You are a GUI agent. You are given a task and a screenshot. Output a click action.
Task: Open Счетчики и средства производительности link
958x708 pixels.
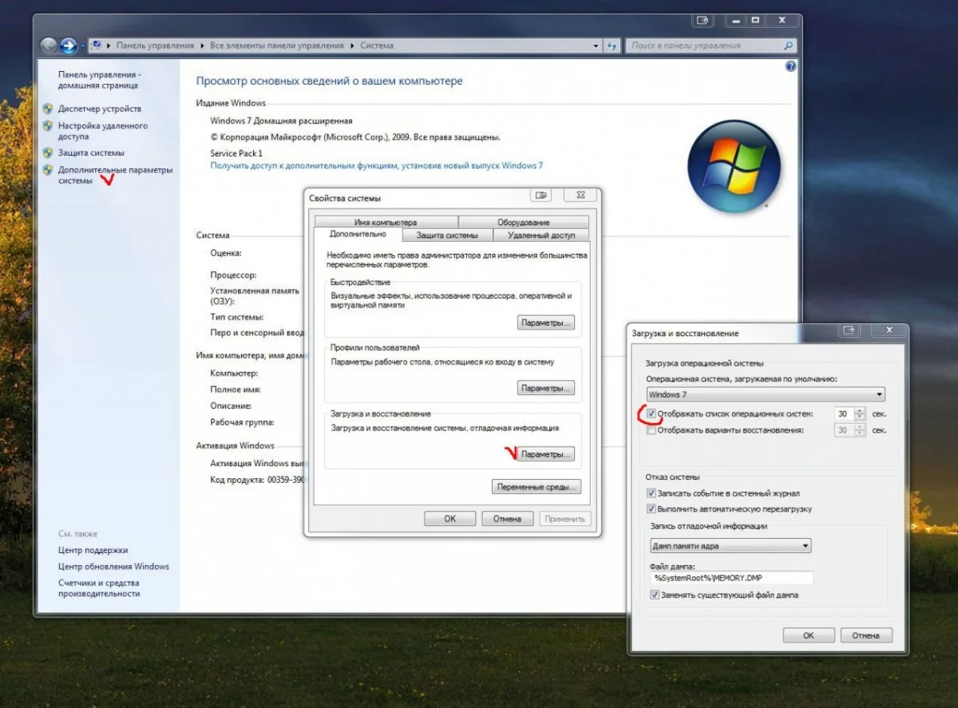tap(99, 588)
